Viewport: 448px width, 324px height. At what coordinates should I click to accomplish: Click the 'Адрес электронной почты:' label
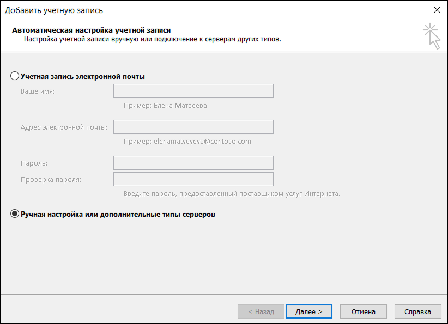click(64, 127)
